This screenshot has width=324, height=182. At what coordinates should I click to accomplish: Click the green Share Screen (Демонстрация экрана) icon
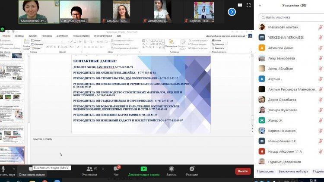pyautogui.click(x=143, y=169)
